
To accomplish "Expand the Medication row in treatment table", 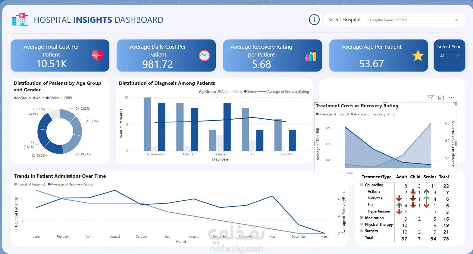I will 361,218.
